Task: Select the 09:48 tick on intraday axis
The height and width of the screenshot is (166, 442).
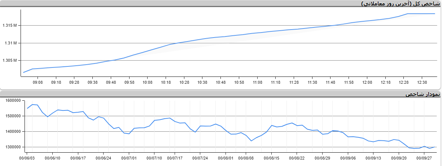Action: click(x=111, y=83)
